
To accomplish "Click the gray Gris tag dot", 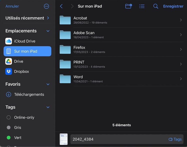I will 8,128.
